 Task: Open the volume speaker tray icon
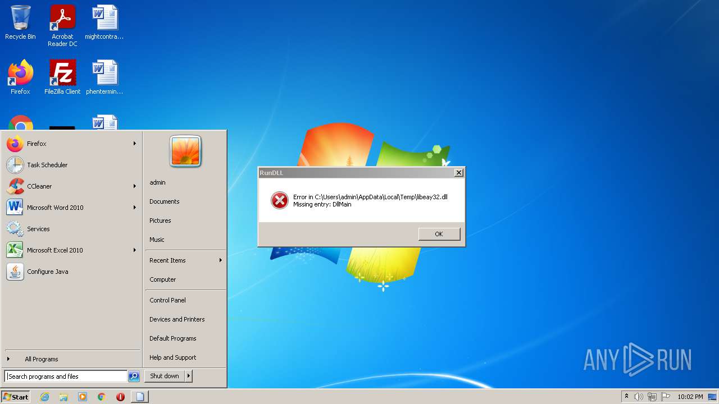coord(639,397)
